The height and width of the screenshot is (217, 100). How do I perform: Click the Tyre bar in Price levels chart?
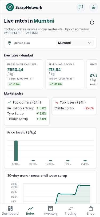(x=68, y=161)
